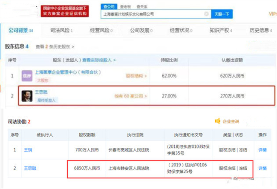Click the 持股比例 column header
Screen dimensions: 277x189
(169, 60)
